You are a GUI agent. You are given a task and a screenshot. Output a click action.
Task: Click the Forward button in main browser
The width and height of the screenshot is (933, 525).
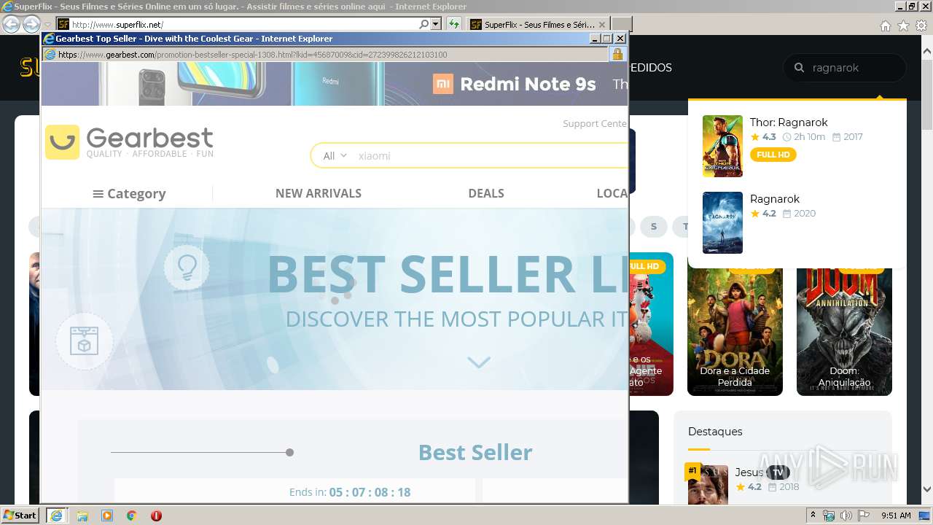coord(31,24)
